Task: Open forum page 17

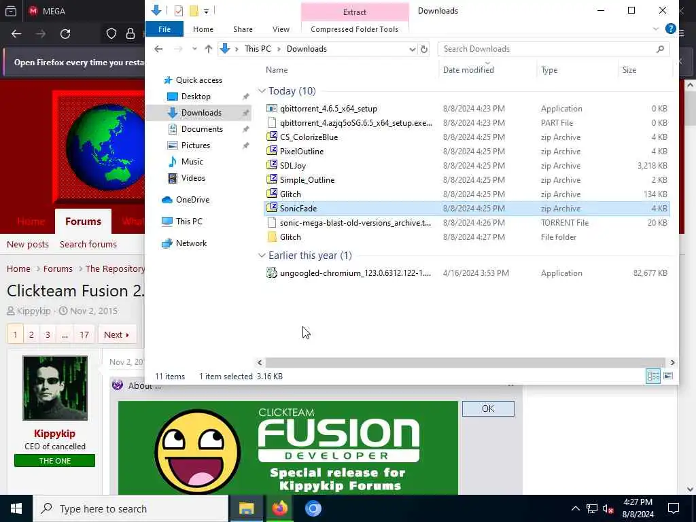Action: click(x=84, y=334)
